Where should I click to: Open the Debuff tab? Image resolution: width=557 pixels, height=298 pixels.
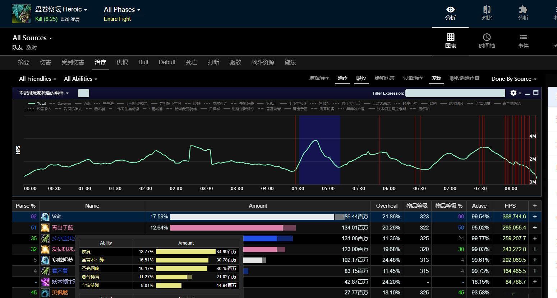point(167,62)
